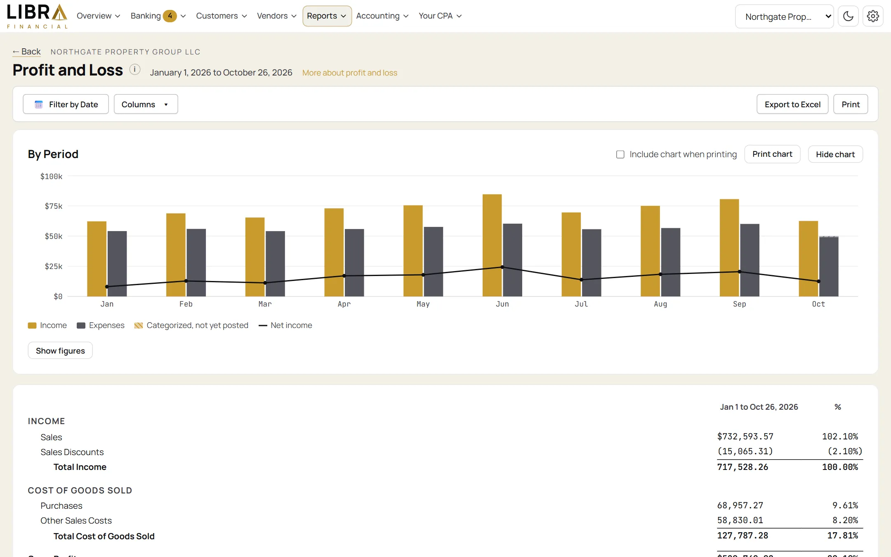Open settings gear icon
Viewport: 891px width, 557px height.
click(873, 17)
